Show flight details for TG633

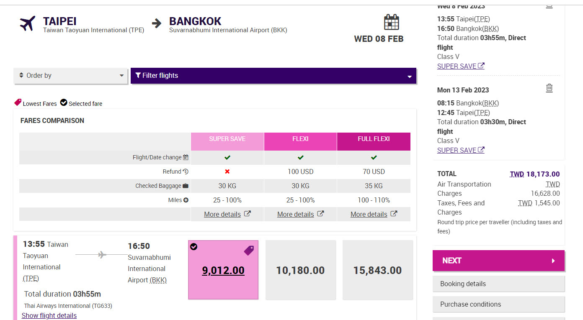pos(49,315)
